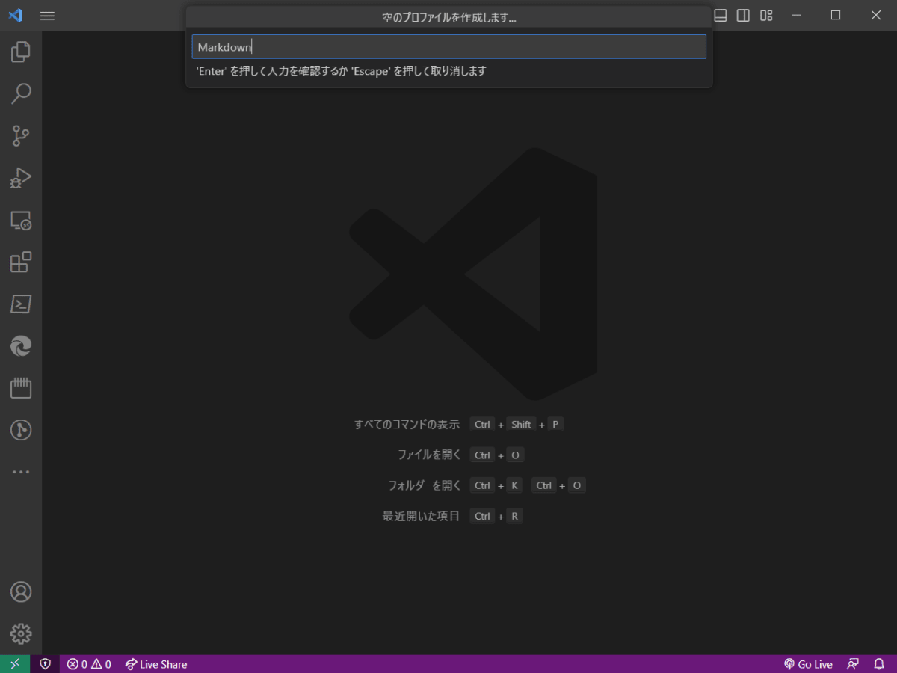Screen dimensions: 897x673
Task: Open the Accounts menu
Action: (x=21, y=591)
